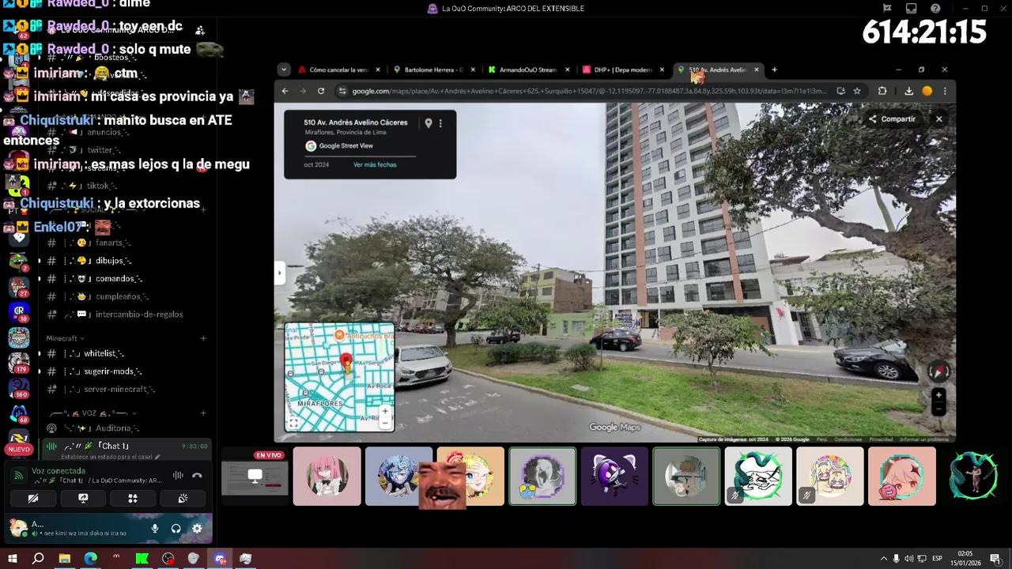Screen dimensions: 1012x569
Task: Open soundboard button in voice panel
Action: click(183, 499)
